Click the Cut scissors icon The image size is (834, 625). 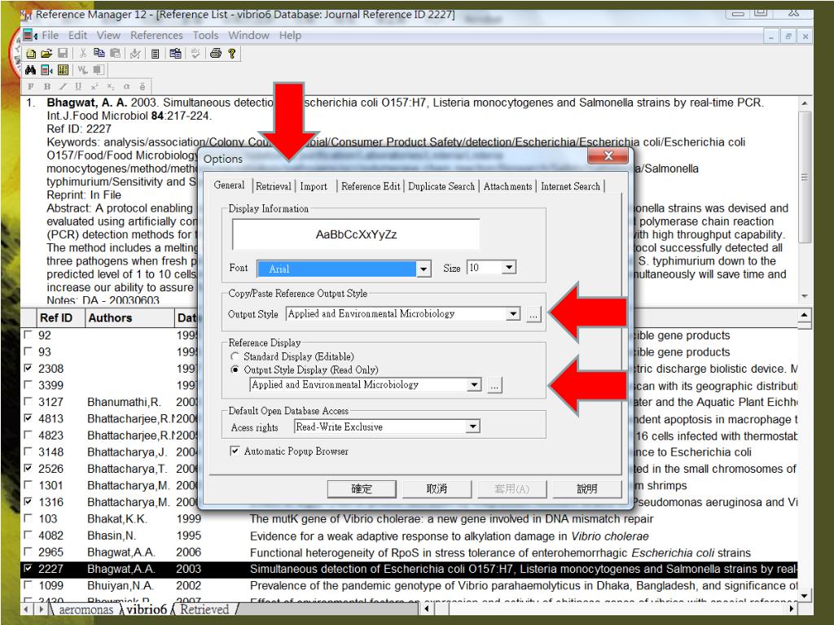pos(83,53)
